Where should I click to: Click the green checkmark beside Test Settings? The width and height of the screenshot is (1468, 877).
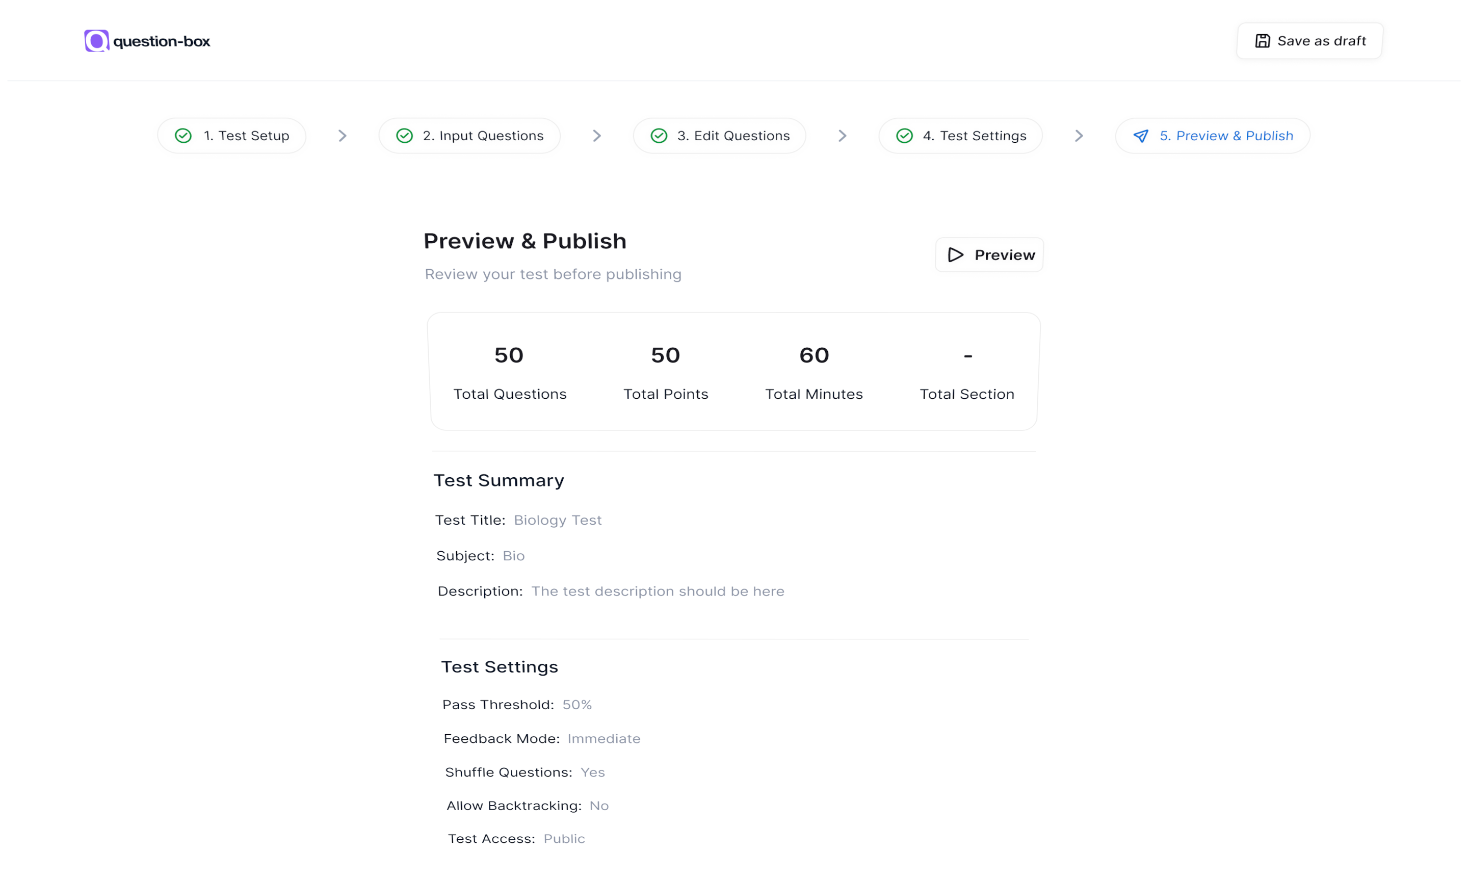coord(904,136)
